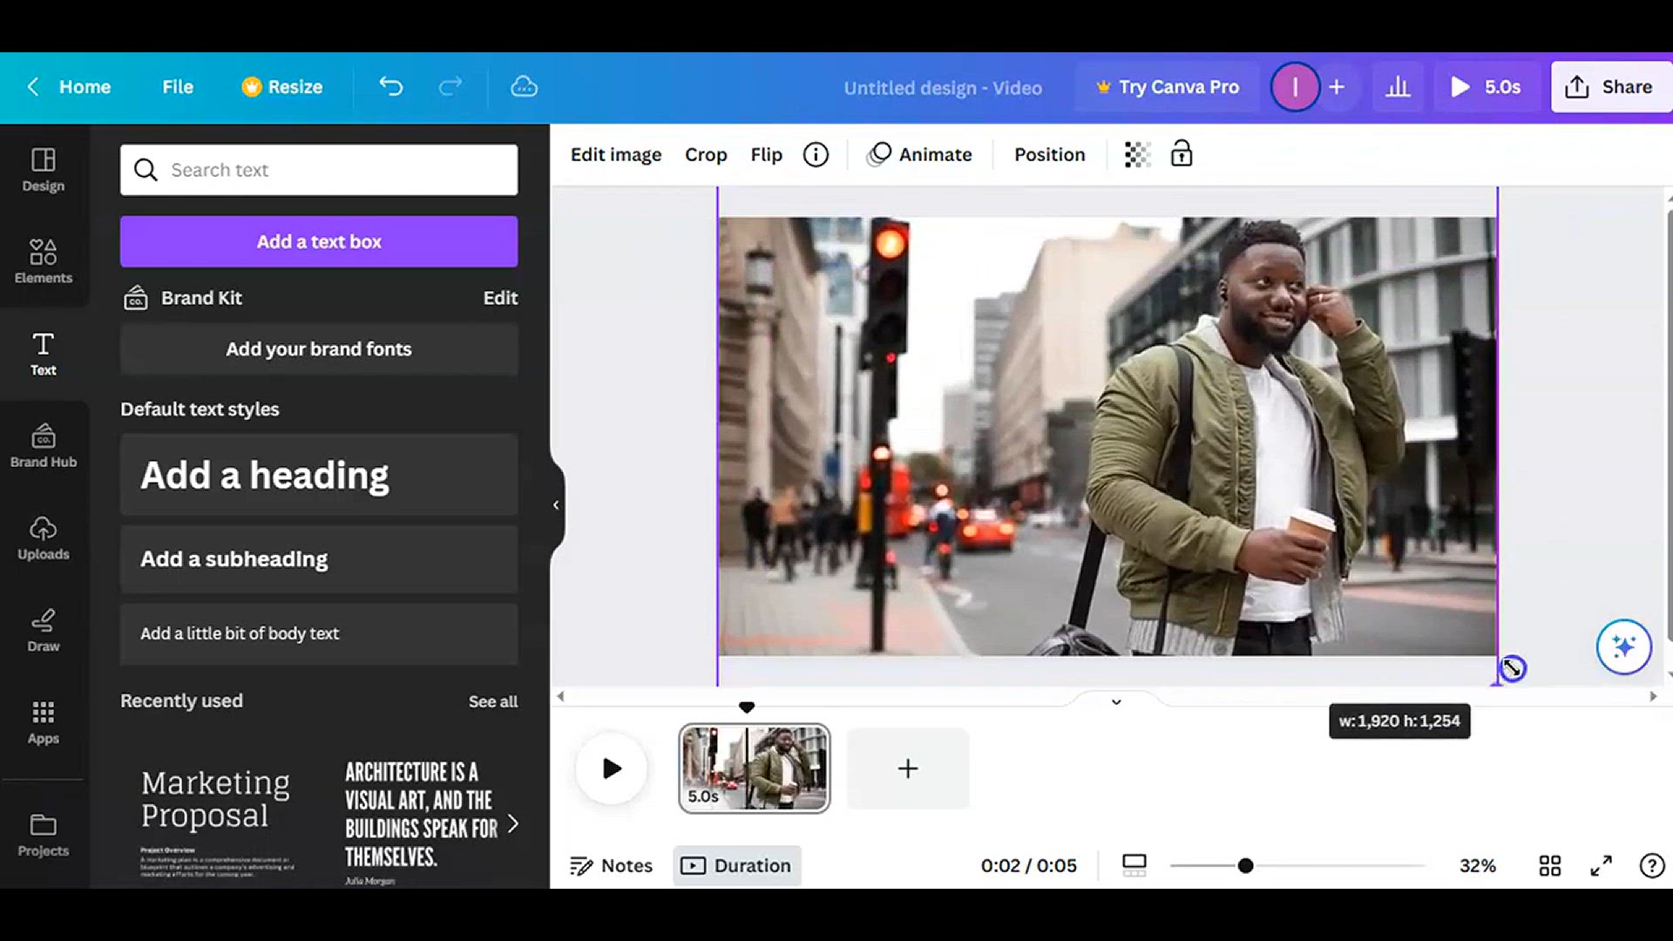The height and width of the screenshot is (941, 1673).
Task: Click Add a text box
Action: click(319, 241)
